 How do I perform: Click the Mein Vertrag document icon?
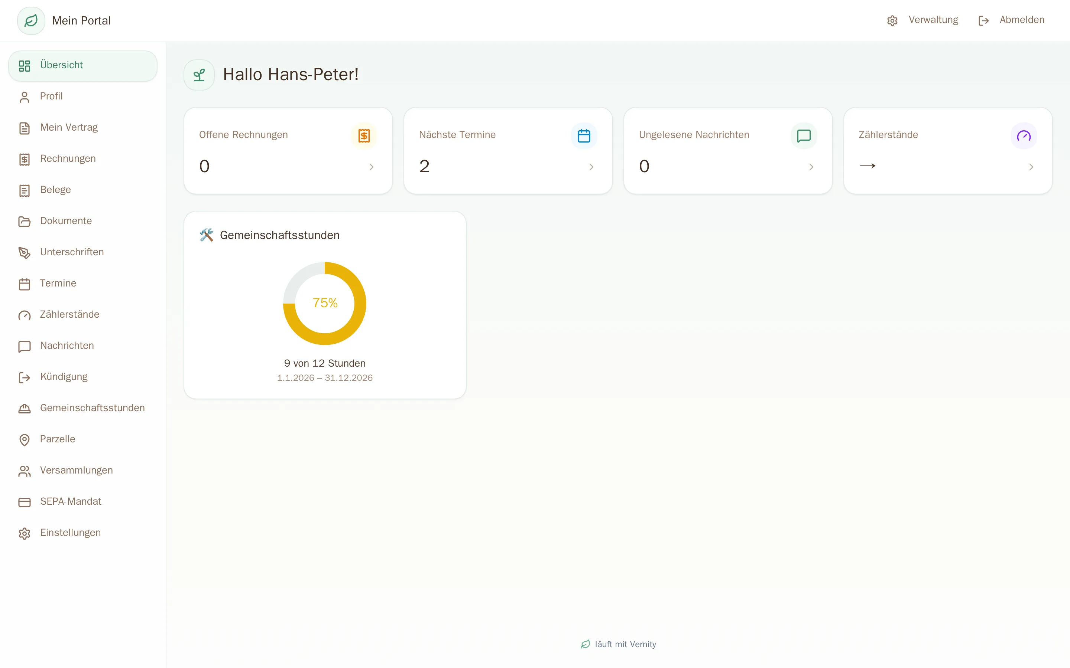click(x=24, y=128)
